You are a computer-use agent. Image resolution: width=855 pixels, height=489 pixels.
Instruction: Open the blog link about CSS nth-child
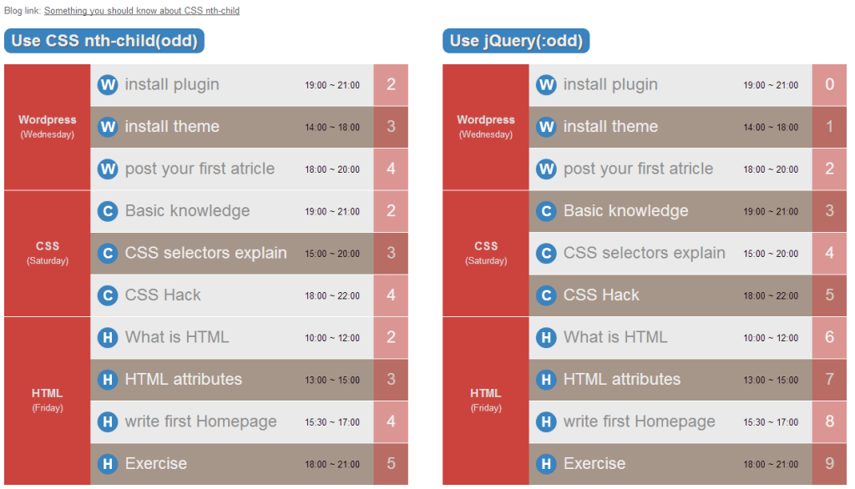click(142, 11)
